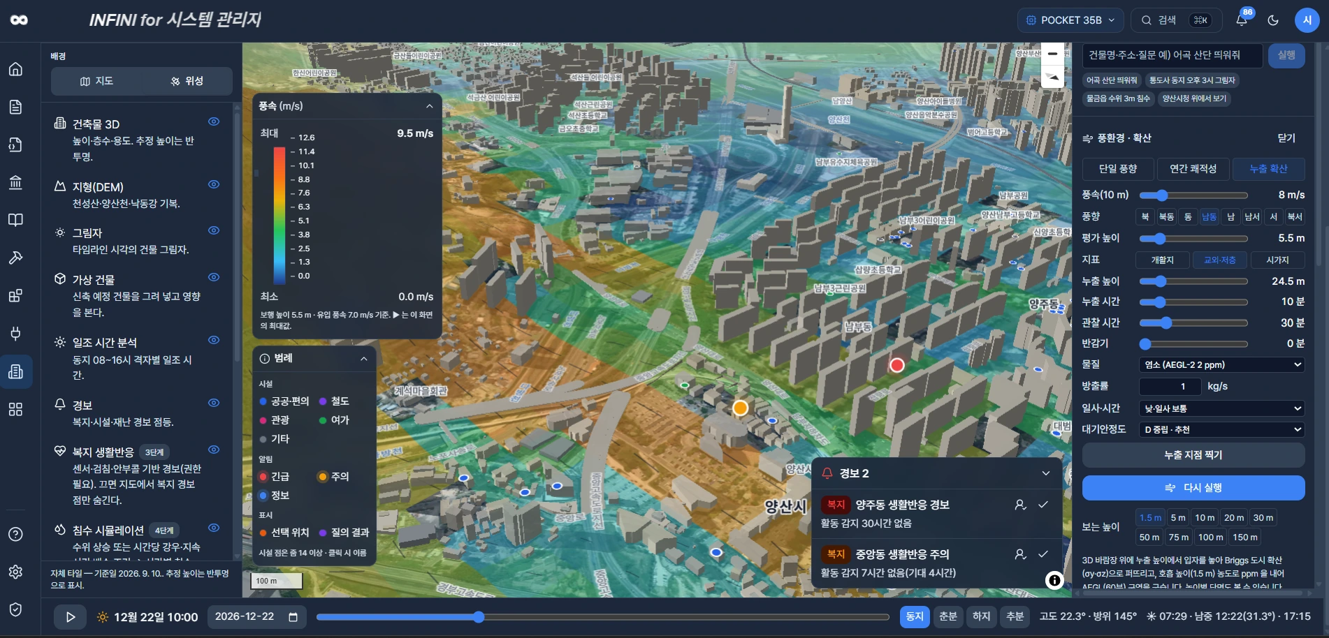Open the settings gear icon in the sidebar
This screenshot has width=1329, height=638.
[x=15, y=572]
